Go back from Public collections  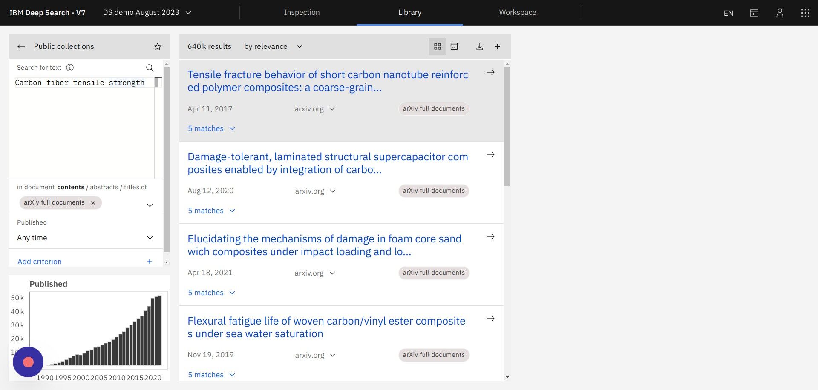(x=21, y=46)
